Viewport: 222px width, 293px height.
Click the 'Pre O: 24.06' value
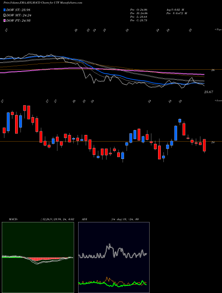(x=139, y=10)
